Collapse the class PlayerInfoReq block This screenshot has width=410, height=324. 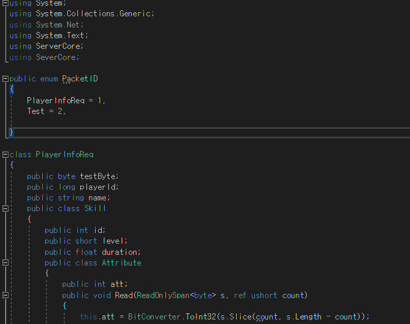(x=5, y=155)
